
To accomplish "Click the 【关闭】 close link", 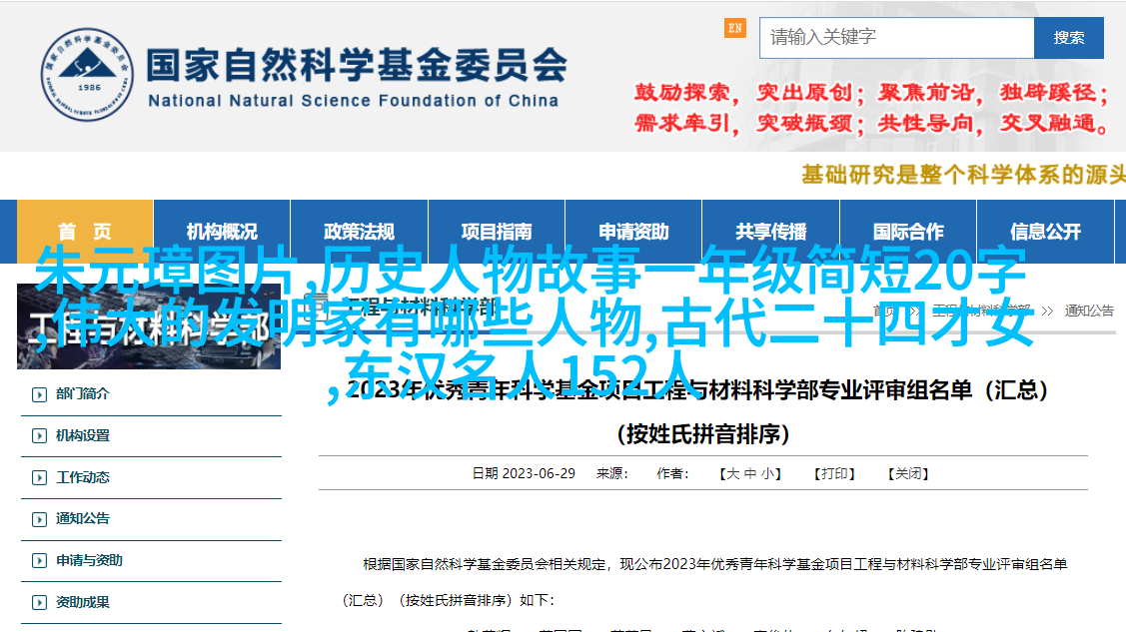I will click(908, 473).
